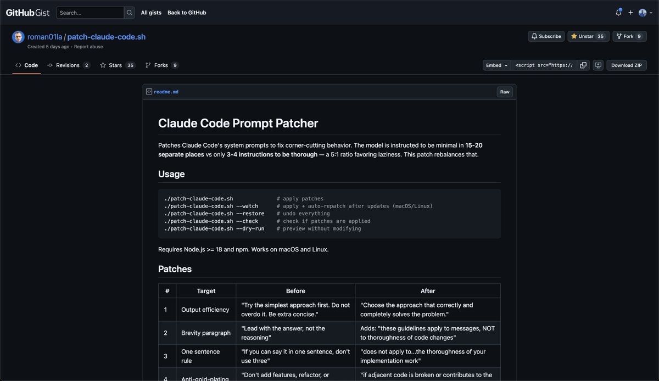The image size is (659, 381).
Task: Click the Target column header
Action: (x=206, y=291)
